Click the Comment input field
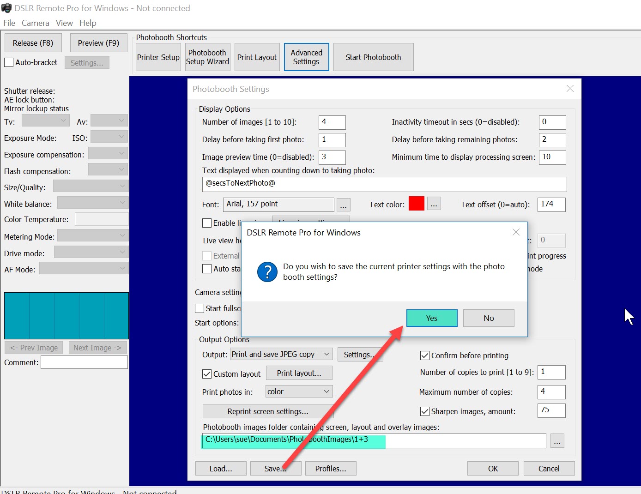Screen dimensions: 641x494 point(84,362)
